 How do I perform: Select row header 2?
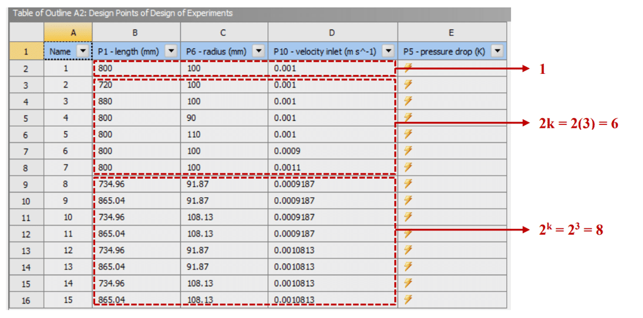26,69
